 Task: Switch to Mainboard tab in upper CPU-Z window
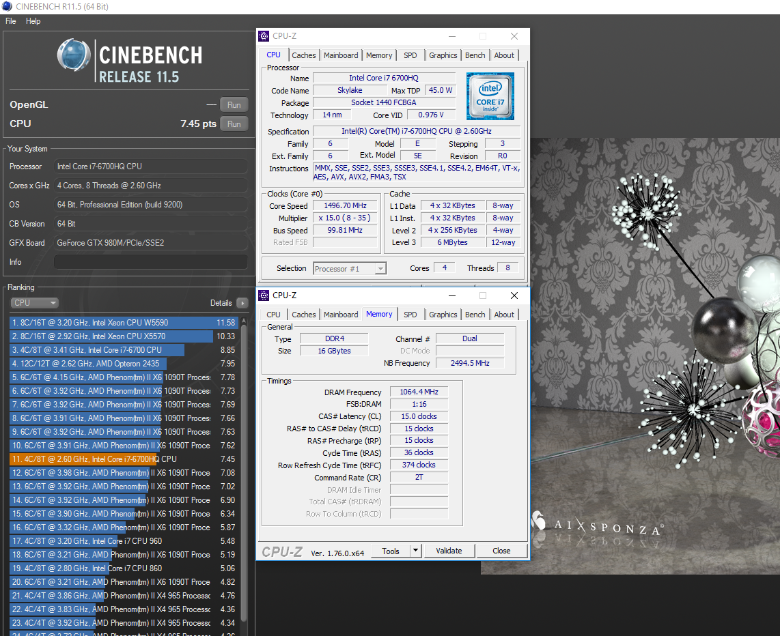pos(341,55)
